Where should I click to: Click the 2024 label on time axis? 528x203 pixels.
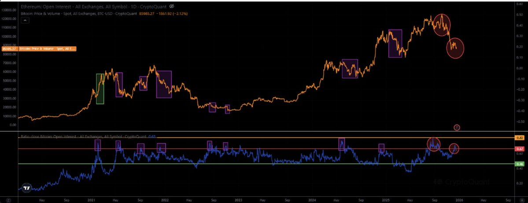[x=312, y=200]
